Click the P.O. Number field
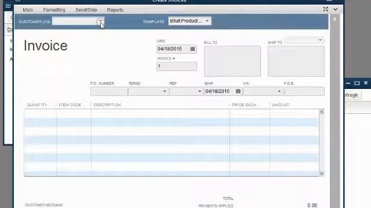The image size is (371, 208). point(109,91)
